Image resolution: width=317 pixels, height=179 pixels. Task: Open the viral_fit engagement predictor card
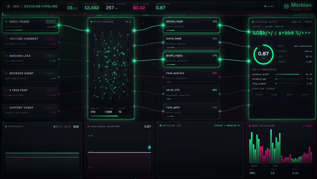point(192,94)
